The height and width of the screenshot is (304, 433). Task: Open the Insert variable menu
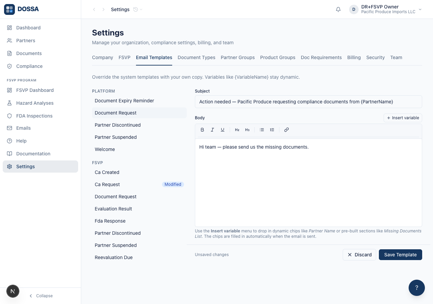(403, 118)
